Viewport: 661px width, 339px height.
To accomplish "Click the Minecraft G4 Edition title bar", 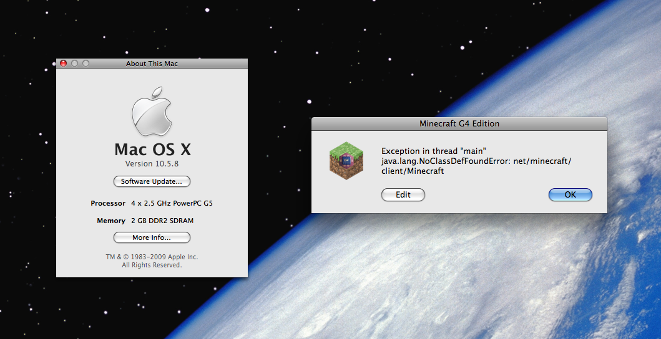I will [459, 124].
